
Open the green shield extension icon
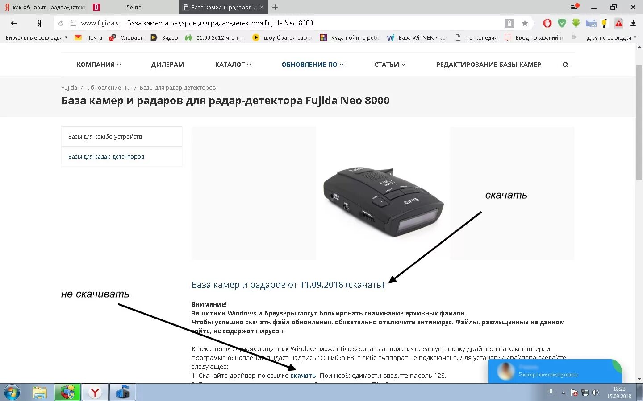562,23
